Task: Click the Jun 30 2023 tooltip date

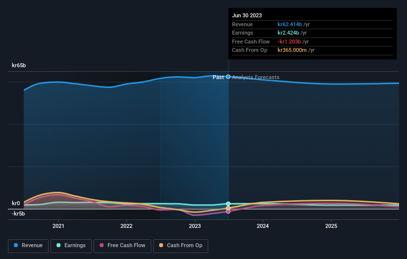Action: pyautogui.click(x=247, y=15)
